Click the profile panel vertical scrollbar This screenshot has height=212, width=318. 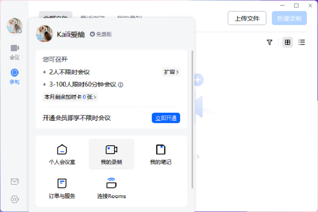[193, 119]
